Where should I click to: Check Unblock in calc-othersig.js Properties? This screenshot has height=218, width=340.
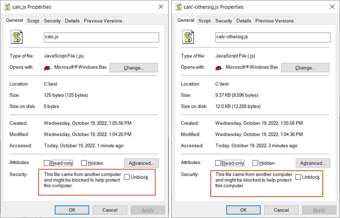click(x=298, y=177)
